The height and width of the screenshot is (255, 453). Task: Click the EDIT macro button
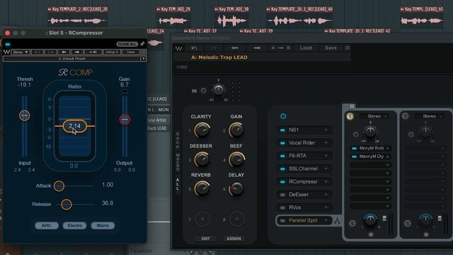206,239
